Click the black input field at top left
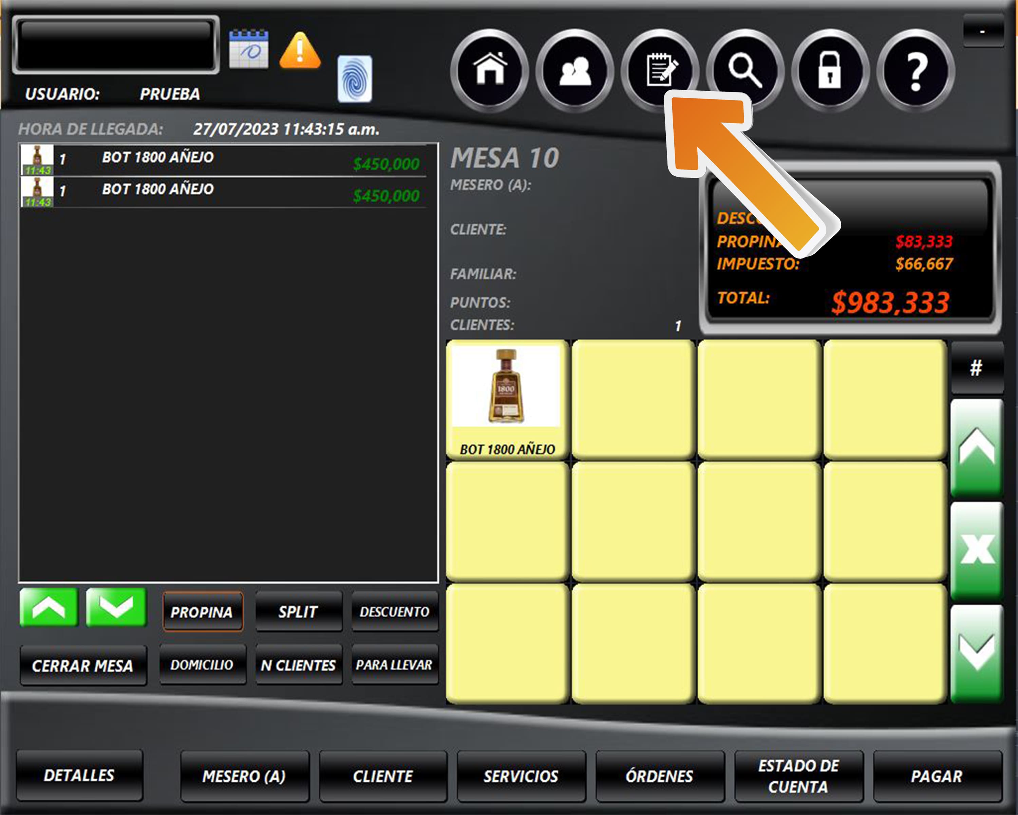Screen dimensions: 1018x815 tap(116, 44)
